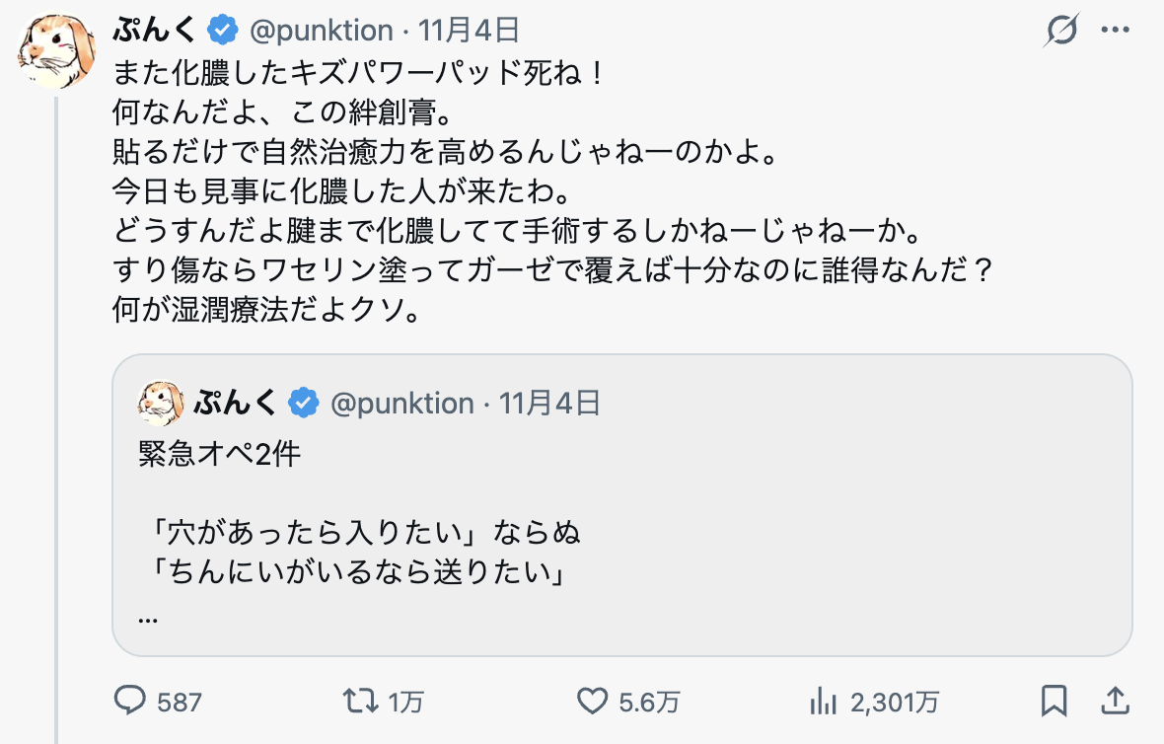
Task: Click the blue verified badge beside the top ぷんく
Action: tap(224, 31)
